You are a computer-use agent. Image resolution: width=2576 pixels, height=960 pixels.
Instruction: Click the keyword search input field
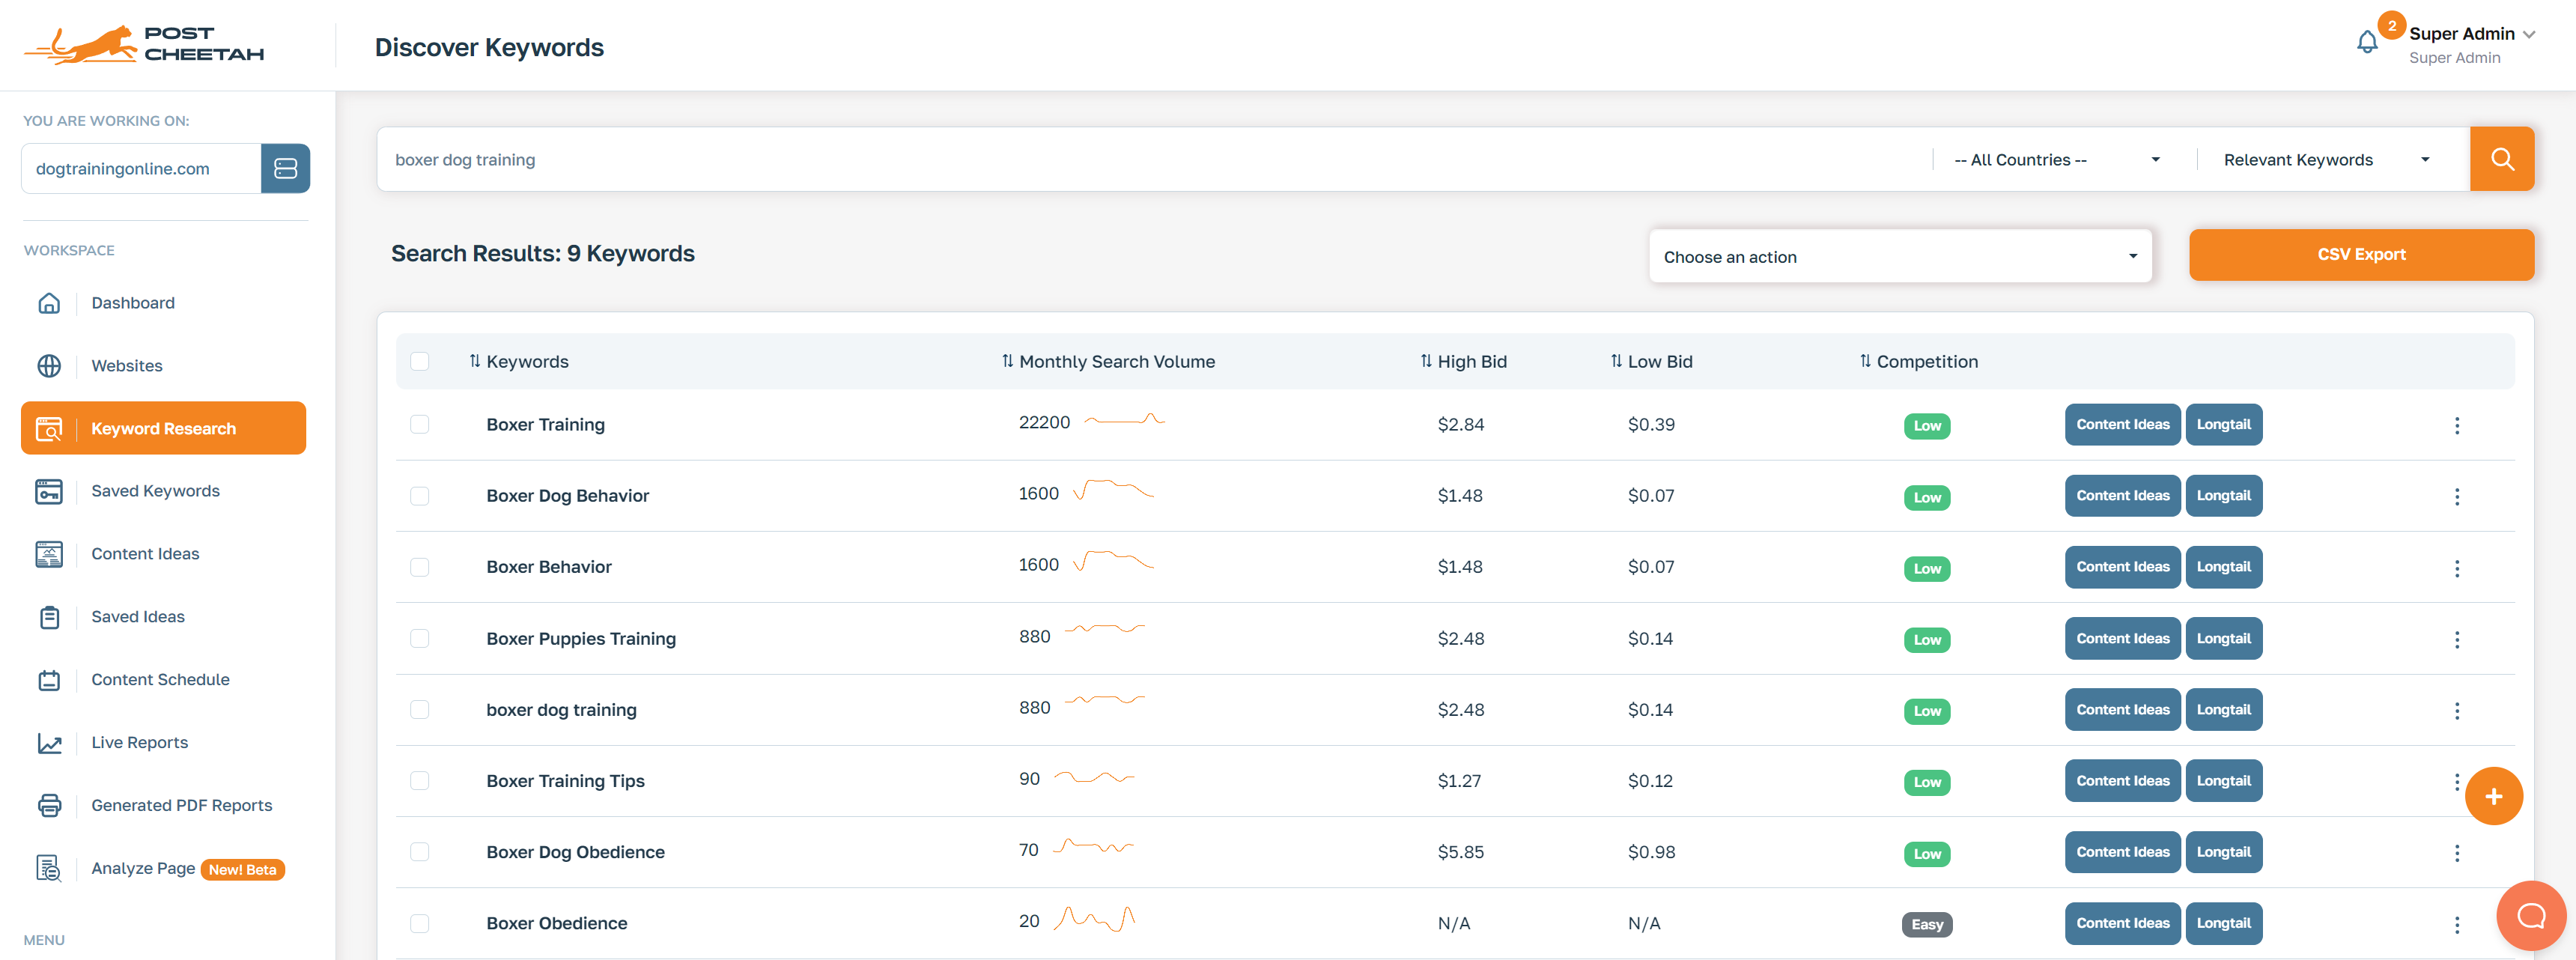tap(1150, 160)
